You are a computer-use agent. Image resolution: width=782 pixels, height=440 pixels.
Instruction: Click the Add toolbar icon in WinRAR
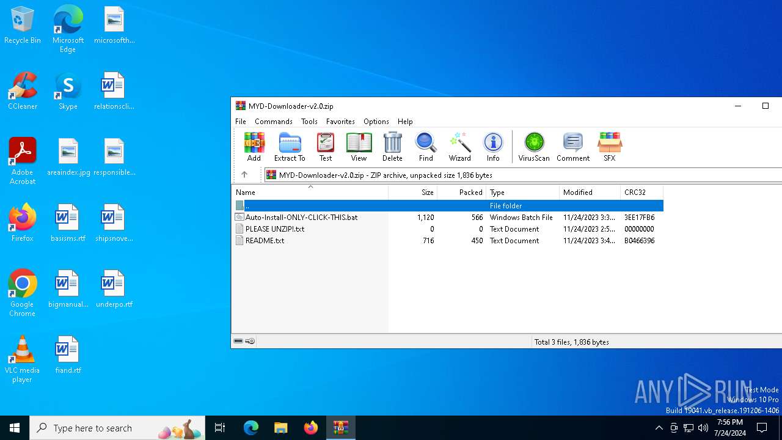[254, 147]
